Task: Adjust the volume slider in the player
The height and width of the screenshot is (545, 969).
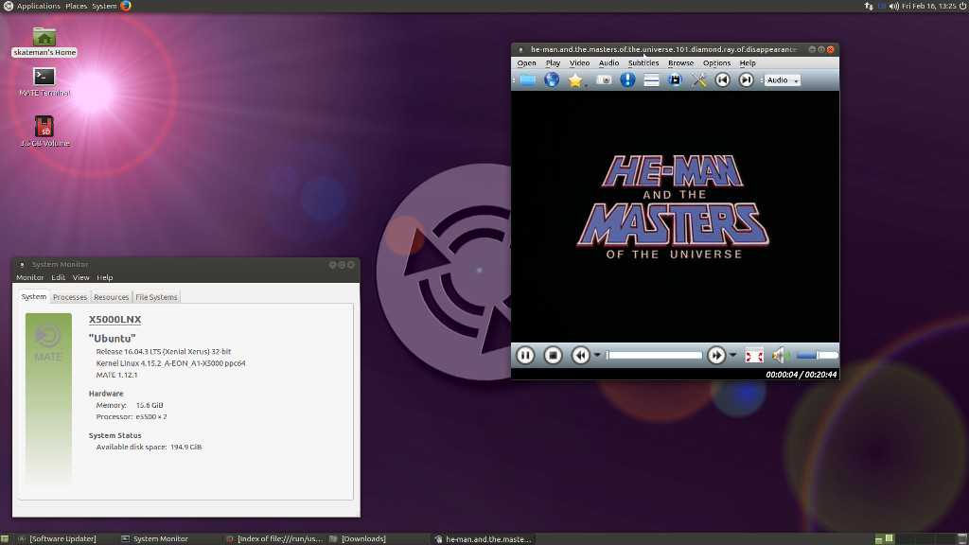Action: [817, 356]
